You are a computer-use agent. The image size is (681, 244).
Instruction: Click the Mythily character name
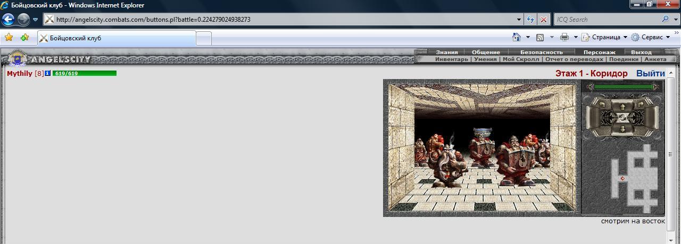20,73
